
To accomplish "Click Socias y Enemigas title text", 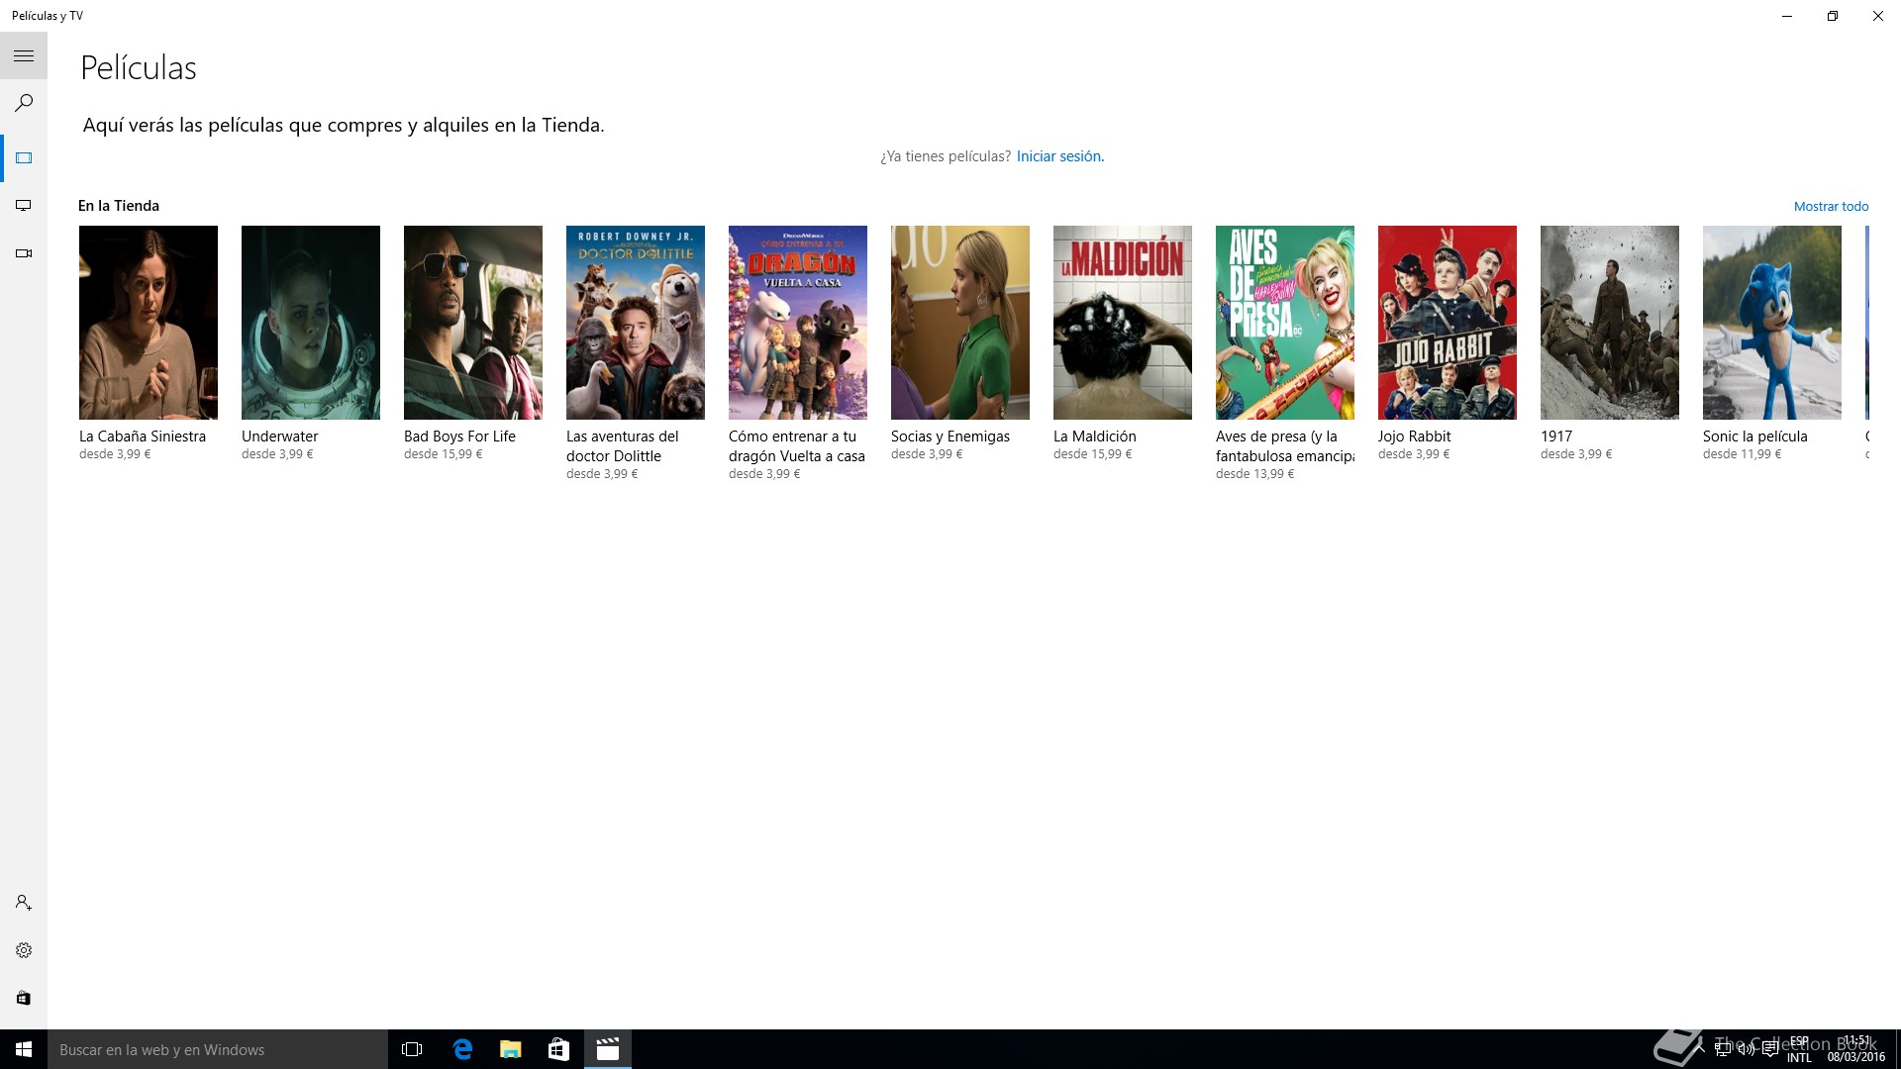I will click(x=950, y=437).
